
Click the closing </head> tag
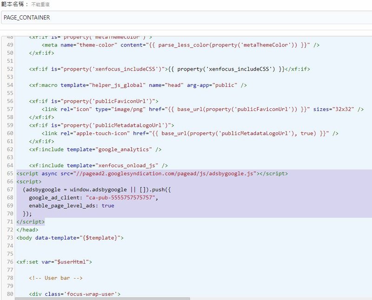pyautogui.click(x=27, y=230)
